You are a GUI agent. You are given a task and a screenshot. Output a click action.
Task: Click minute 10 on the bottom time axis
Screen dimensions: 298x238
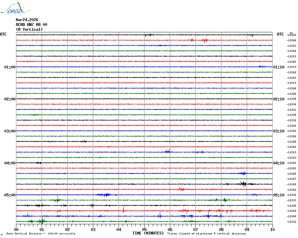pos(272,230)
